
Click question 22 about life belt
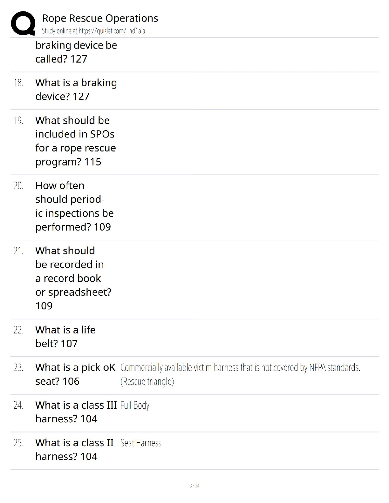65,337
